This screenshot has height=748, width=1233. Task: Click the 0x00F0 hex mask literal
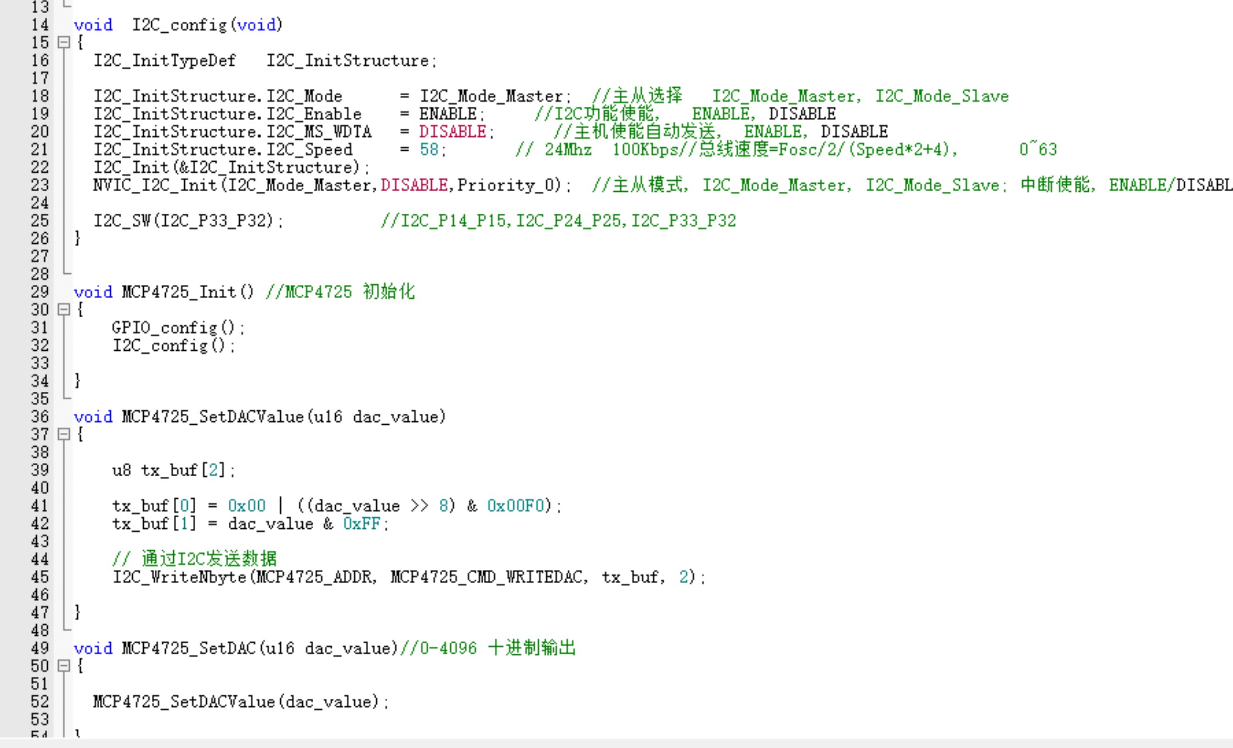click(516, 505)
